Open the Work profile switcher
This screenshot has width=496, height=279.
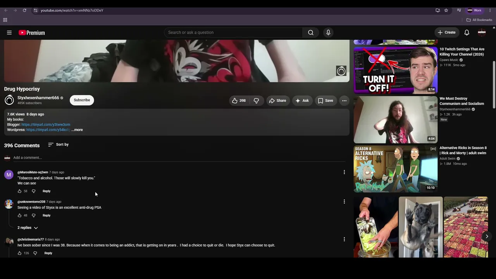474,10
